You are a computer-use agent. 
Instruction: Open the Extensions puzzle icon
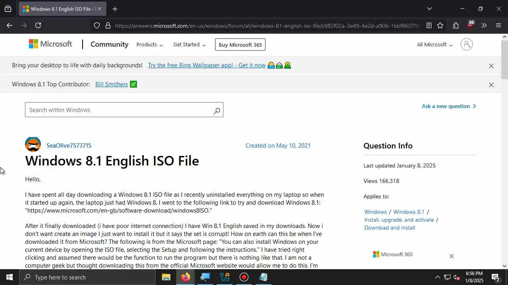click(456, 25)
